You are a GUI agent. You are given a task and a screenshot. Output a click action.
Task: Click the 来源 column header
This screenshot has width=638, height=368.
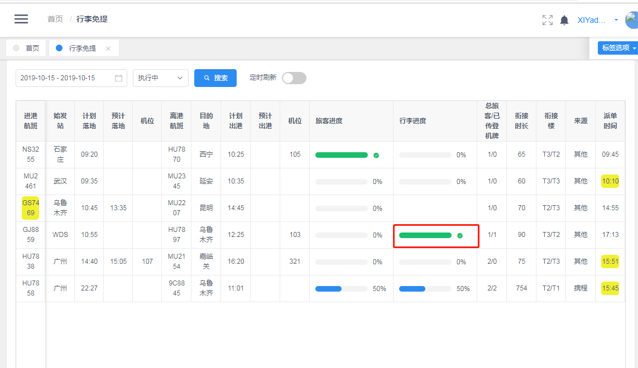(x=581, y=121)
